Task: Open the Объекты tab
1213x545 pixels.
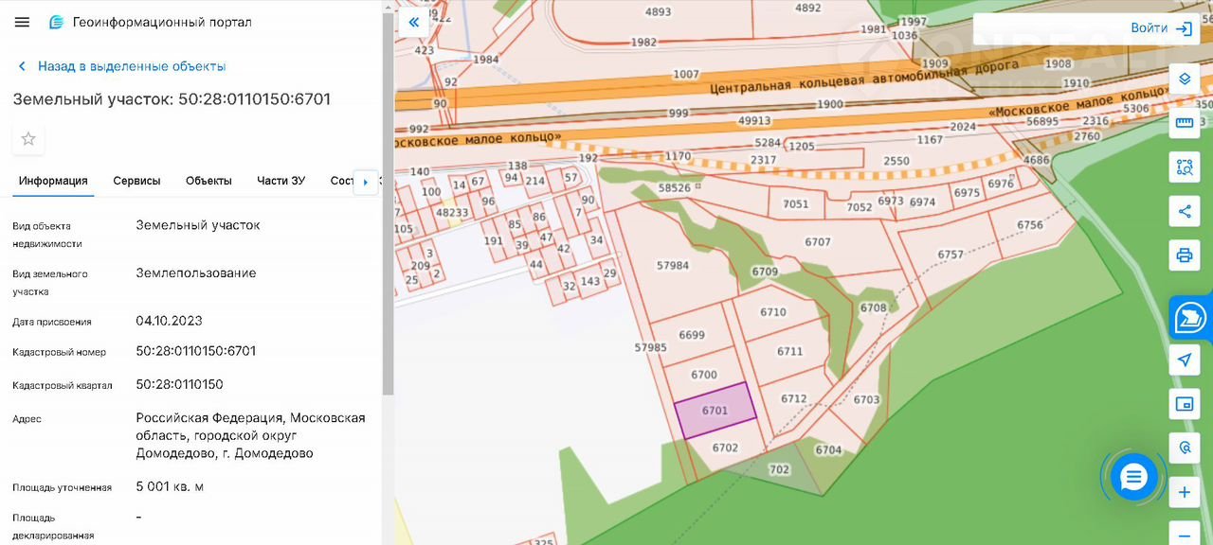Action: [208, 181]
